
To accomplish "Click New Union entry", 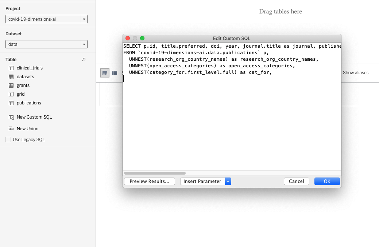I will [x=28, y=129].
